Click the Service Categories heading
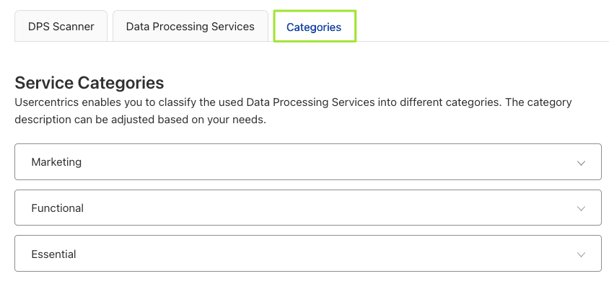609x289 pixels. 89,82
